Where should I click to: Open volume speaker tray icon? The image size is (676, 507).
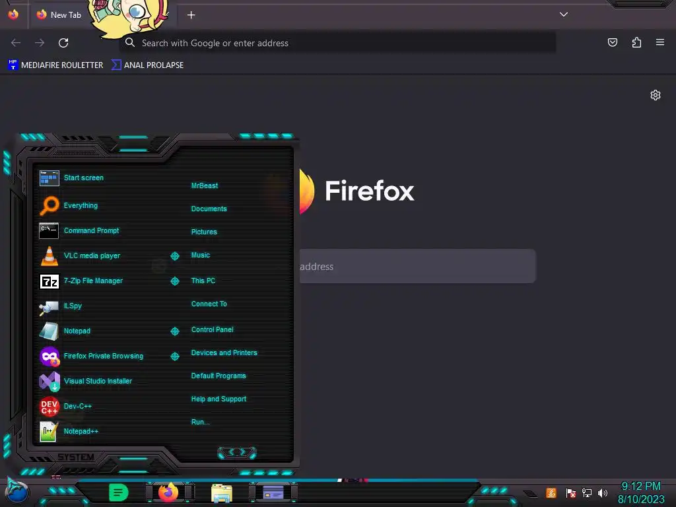(602, 492)
